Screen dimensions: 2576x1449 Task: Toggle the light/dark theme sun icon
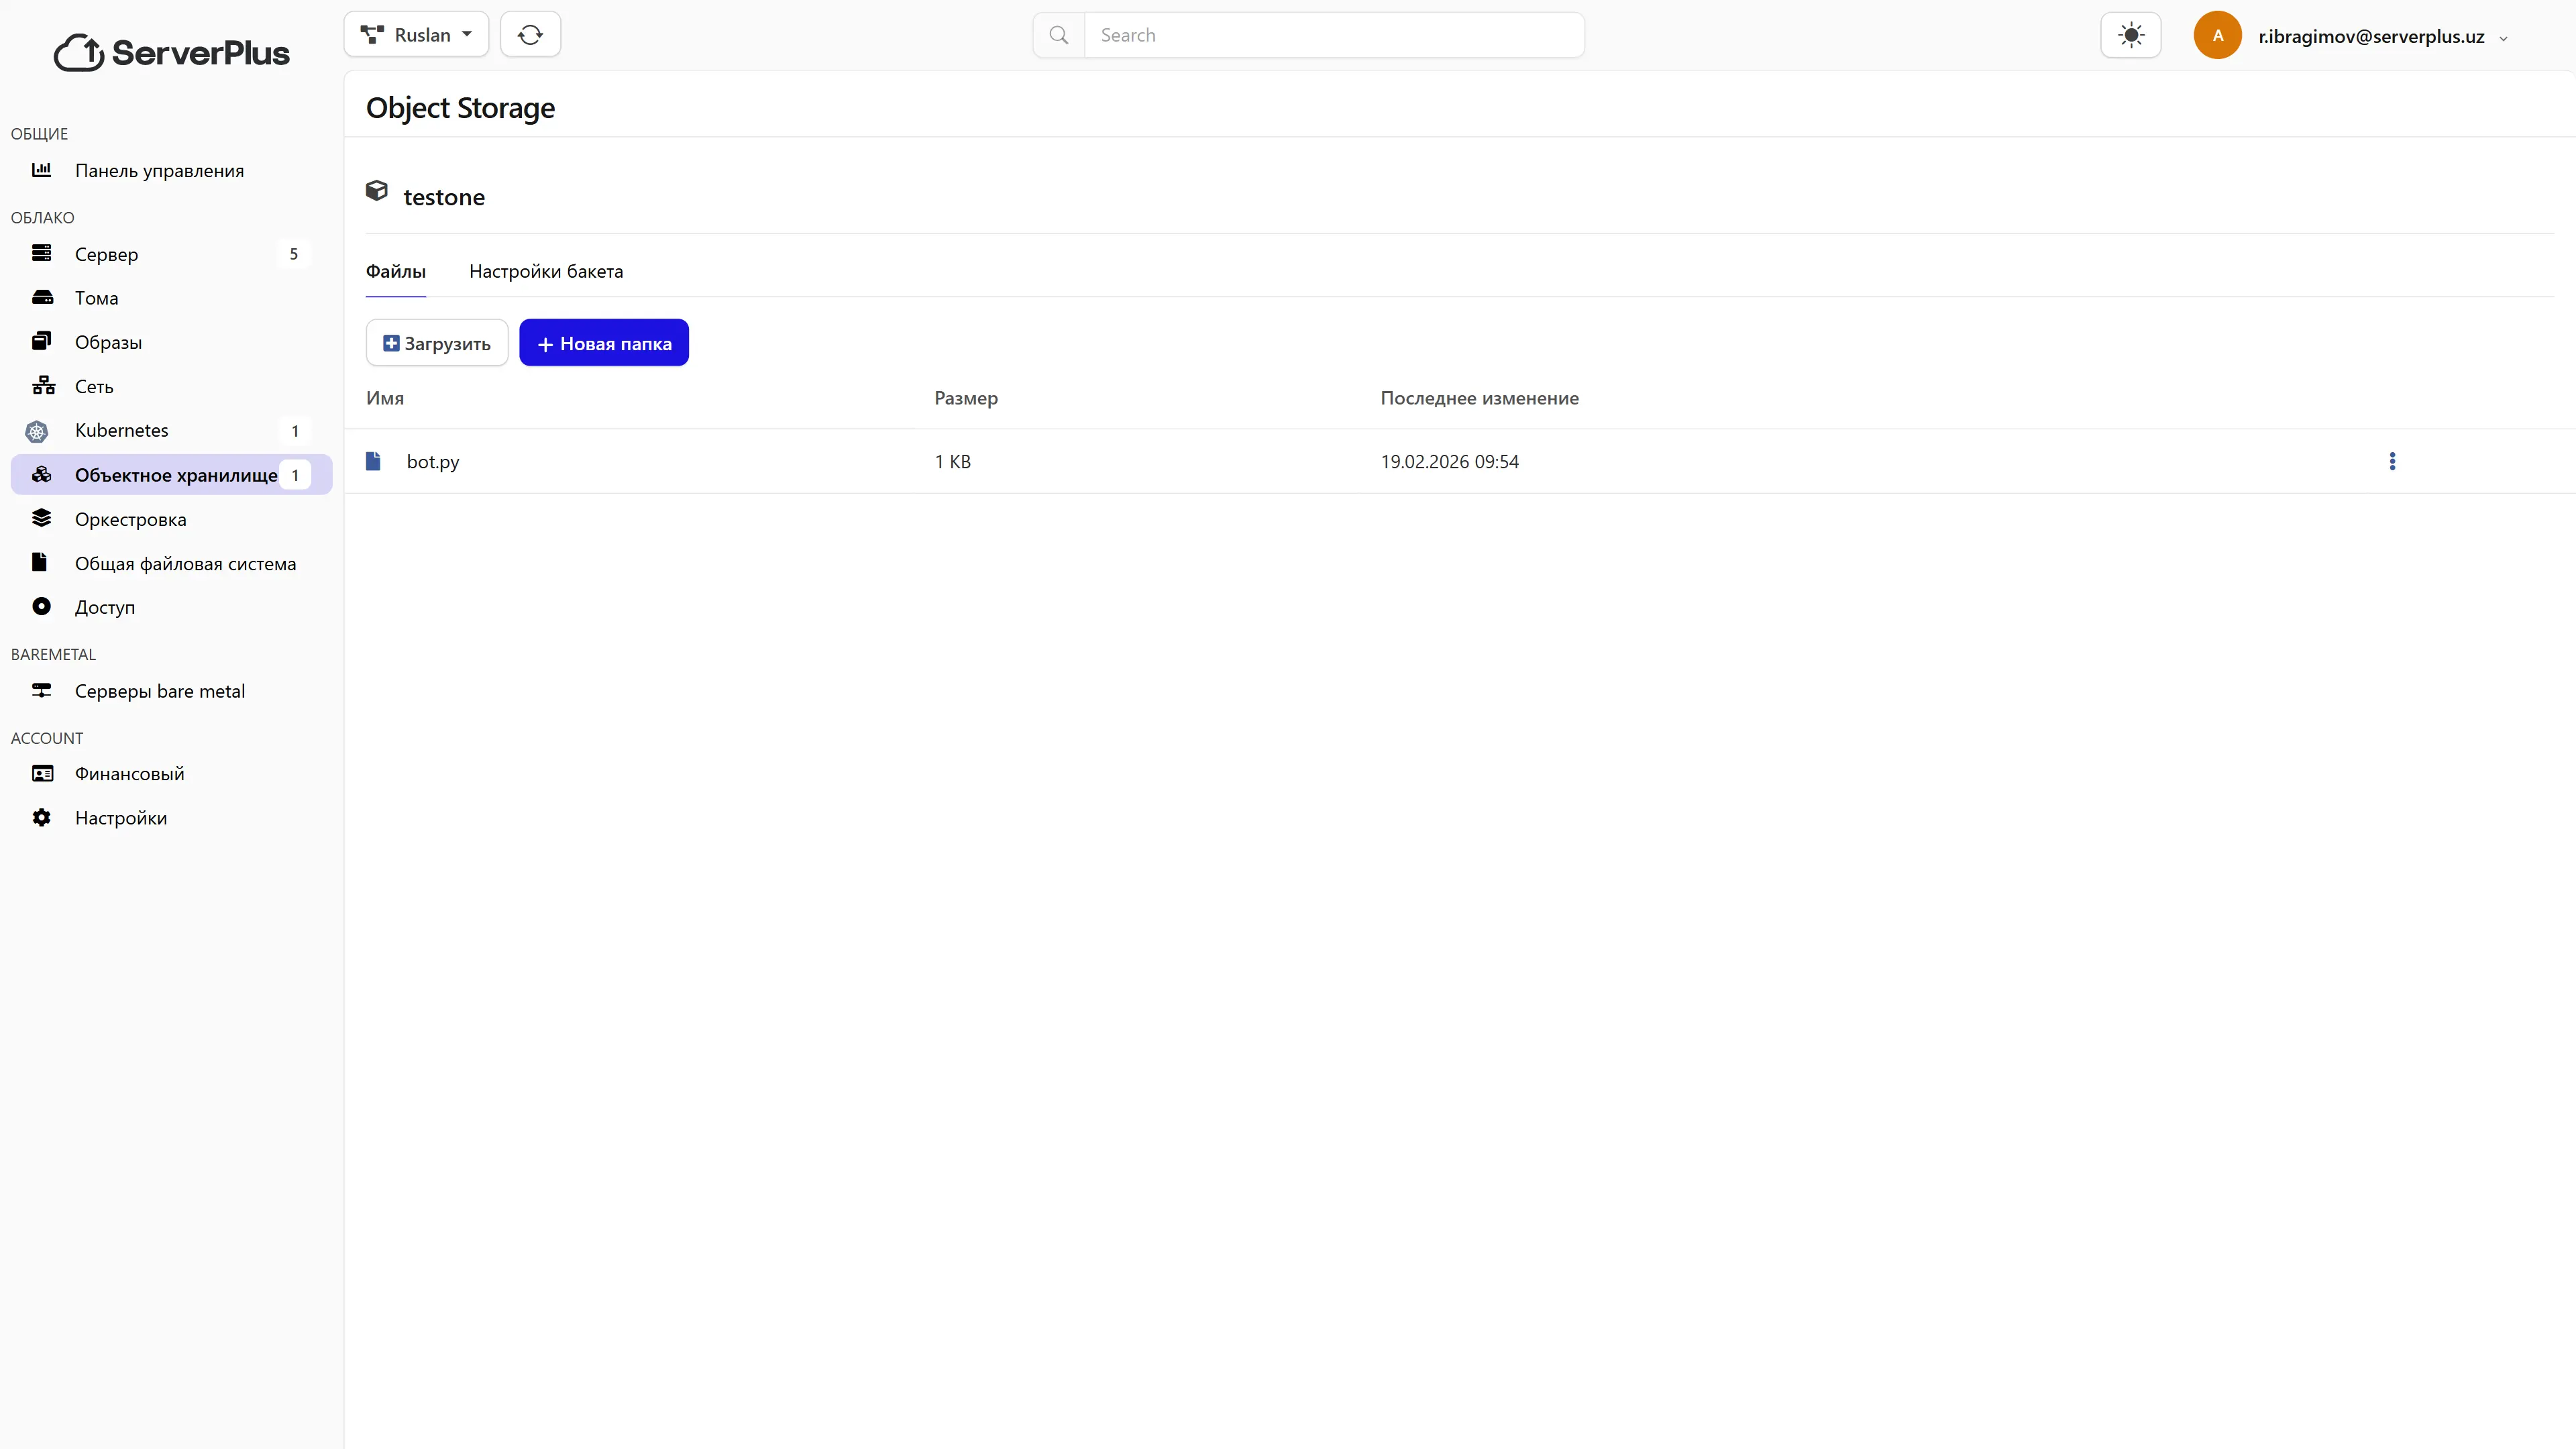2130,36
